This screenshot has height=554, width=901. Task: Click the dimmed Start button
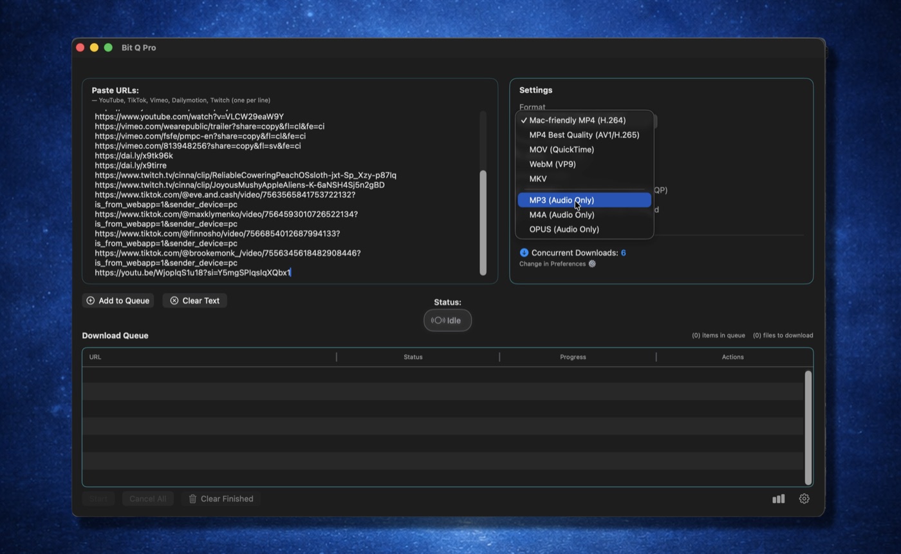[x=98, y=499]
